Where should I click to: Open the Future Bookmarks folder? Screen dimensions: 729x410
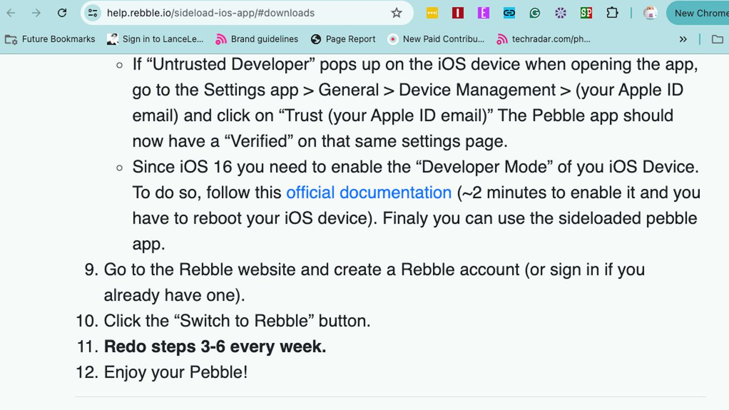(x=50, y=39)
